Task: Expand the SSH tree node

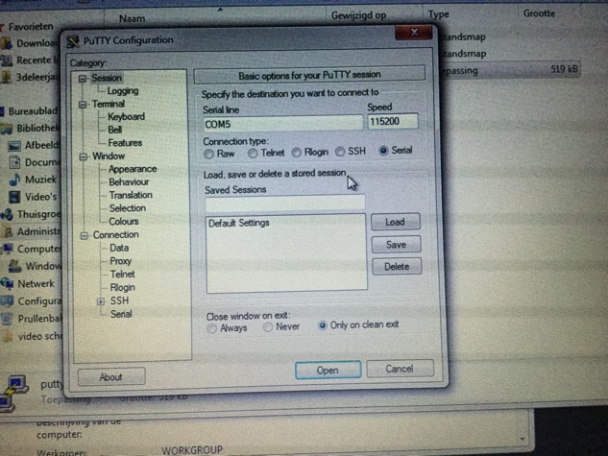Action: point(101,301)
